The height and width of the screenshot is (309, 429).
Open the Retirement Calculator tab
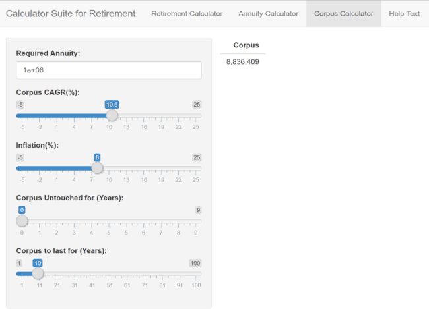(x=187, y=14)
